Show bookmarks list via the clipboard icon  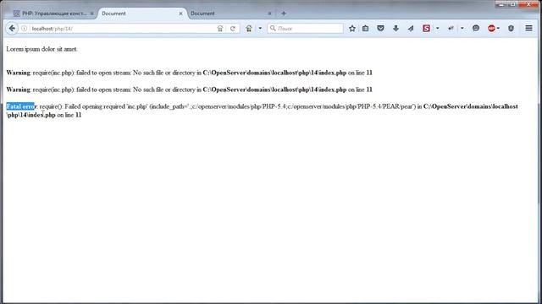[365, 29]
